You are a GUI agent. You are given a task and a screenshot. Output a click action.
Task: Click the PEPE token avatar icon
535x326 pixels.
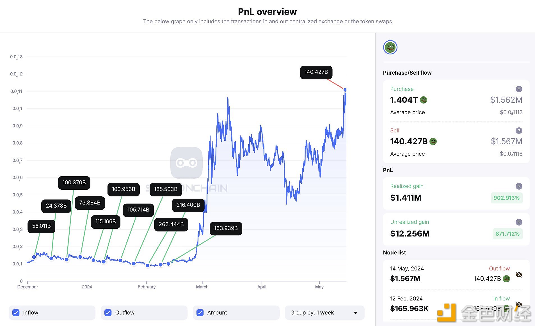click(390, 47)
